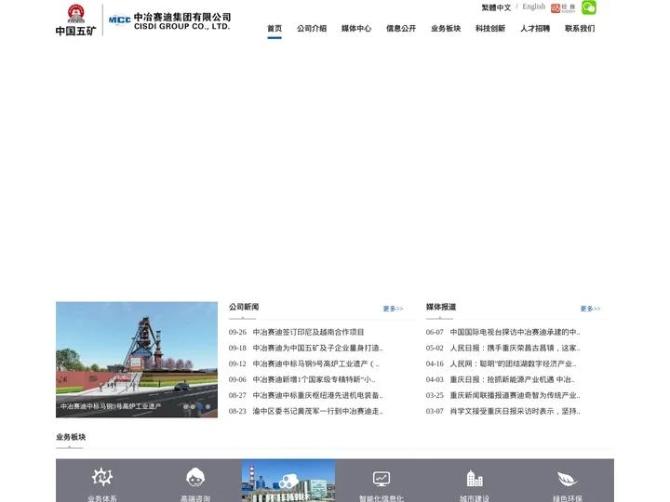Click 更多>> beside 媒体报道

click(591, 309)
